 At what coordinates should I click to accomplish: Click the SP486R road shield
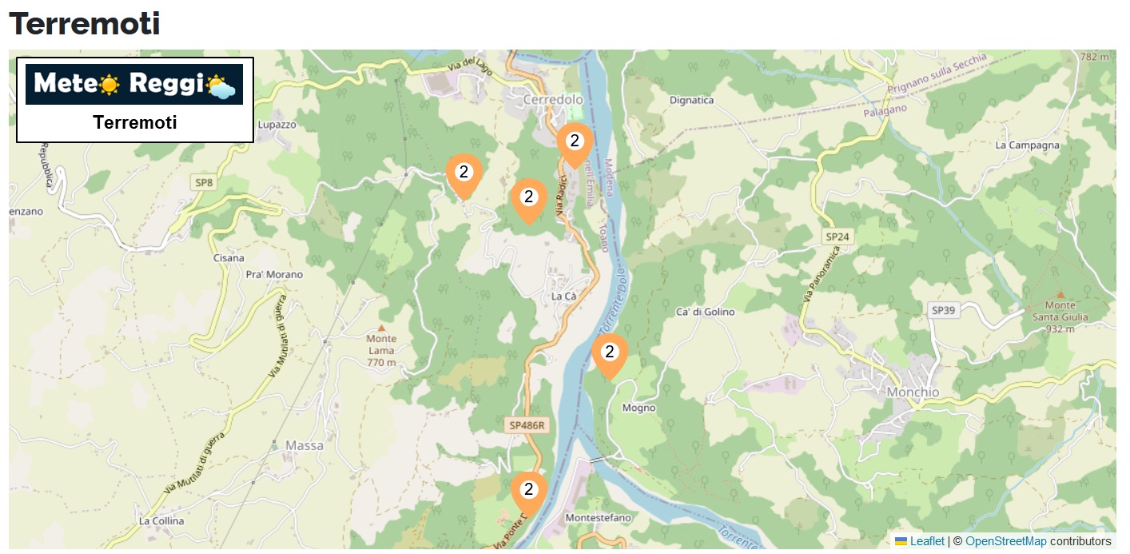(x=527, y=425)
